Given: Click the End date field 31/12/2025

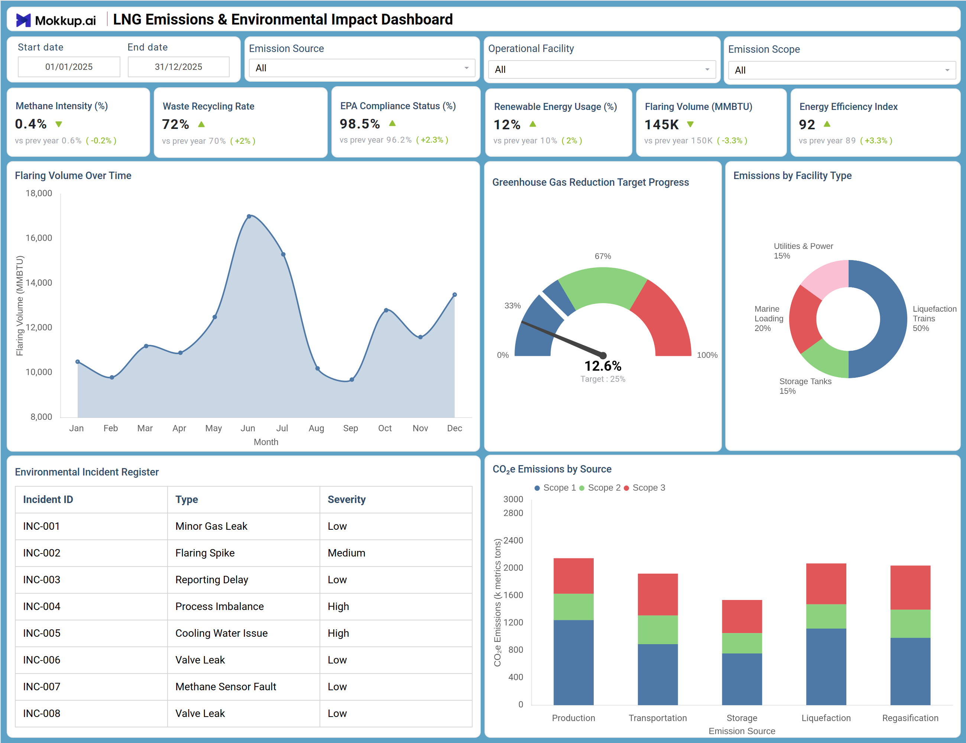Looking at the screenshot, I should pos(179,67).
